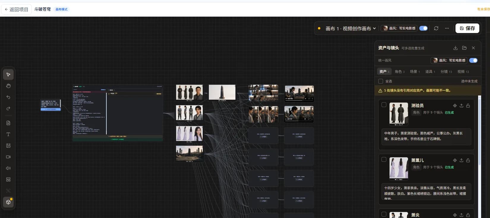The image size is (490, 218).
Task: Add a text node with T icon
Action: (x=8, y=134)
